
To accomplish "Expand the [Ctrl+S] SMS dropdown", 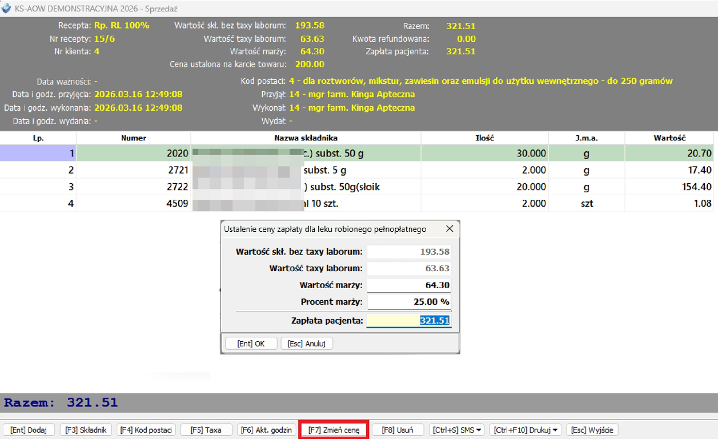I will pos(458,430).
